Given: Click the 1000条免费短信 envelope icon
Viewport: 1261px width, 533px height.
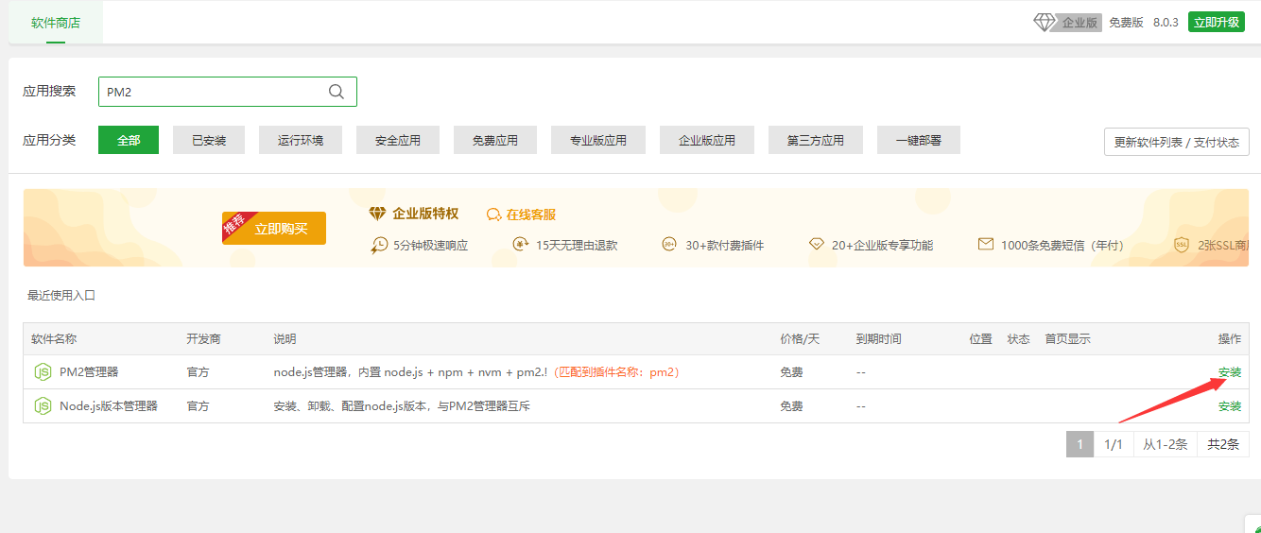Looking at the screenshot, I should (986, 245).
